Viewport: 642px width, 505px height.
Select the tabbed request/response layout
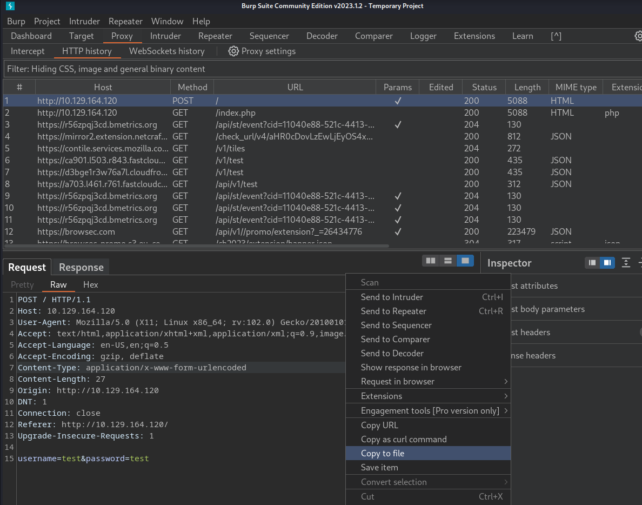(465, 261)
